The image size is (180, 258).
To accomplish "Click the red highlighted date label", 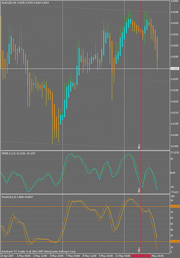I will pyautogui.click(x=141, y=256).
